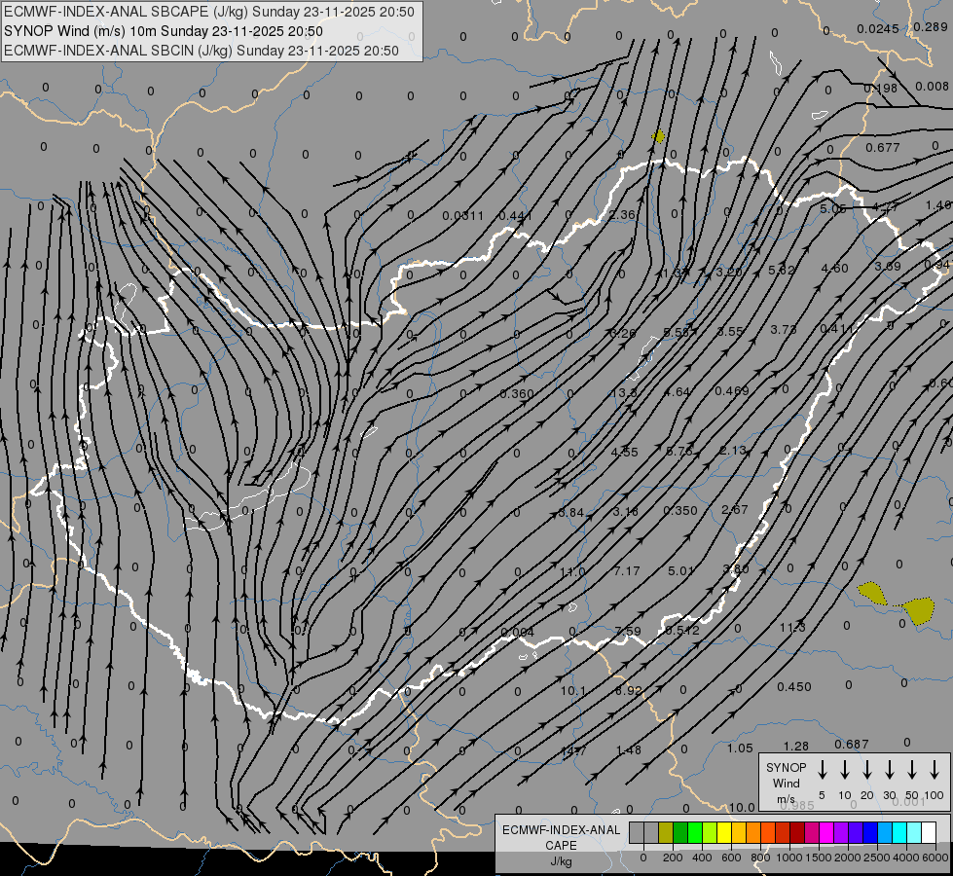Click the map value 7.59
The height and width of the screenshot is (876, 953).
pyautogui.click(x=627, y=631)
